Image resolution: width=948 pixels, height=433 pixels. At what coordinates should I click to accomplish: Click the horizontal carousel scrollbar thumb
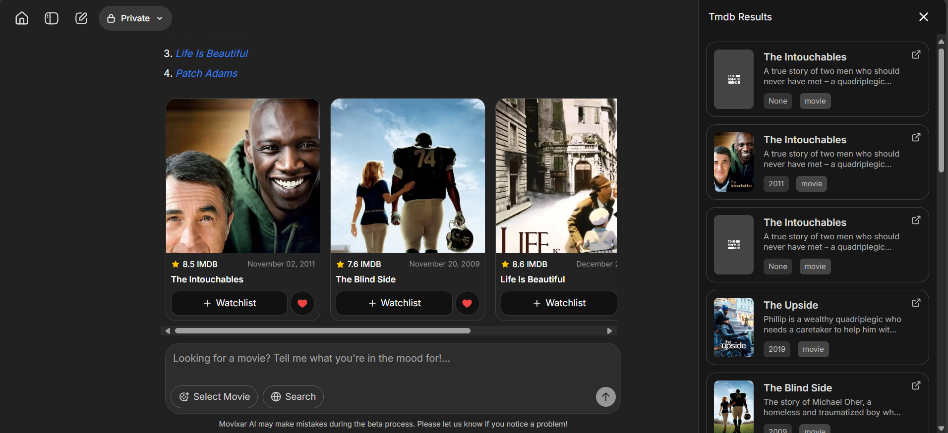click(x=323, y=331)
